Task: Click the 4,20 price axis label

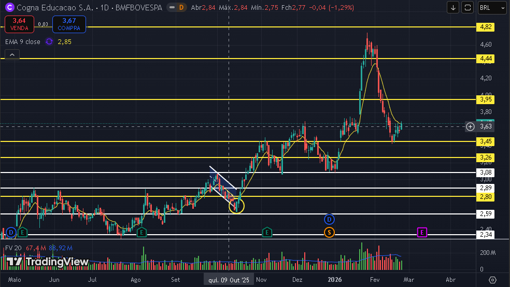Action: coord(486,78)
